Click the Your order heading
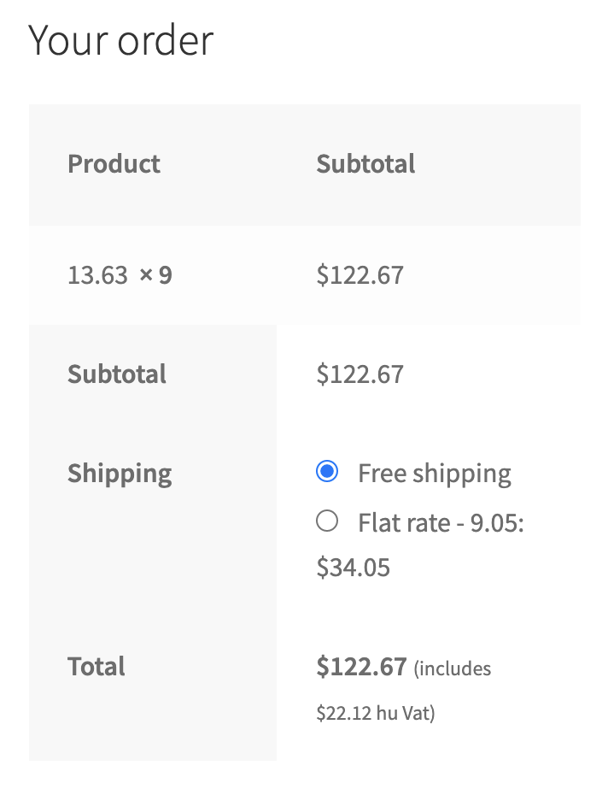Image resolution: width=608 pixels, height=795 pixels. pyautogui.click(x=120, y=39)
